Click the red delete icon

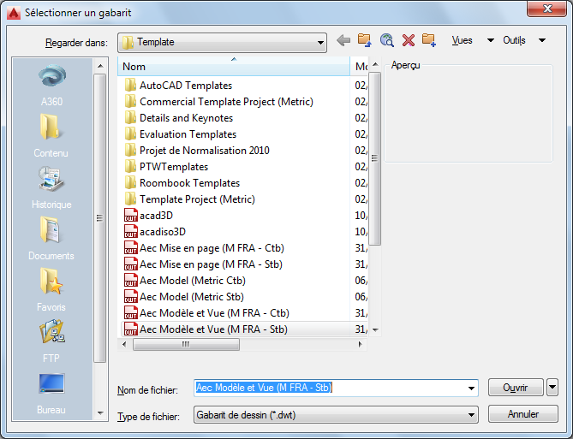409,40
